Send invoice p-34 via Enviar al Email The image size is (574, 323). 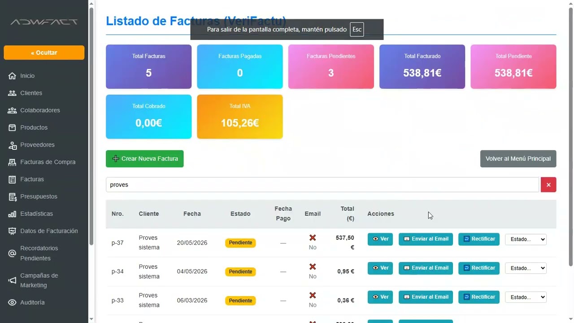tap(426, 268)
